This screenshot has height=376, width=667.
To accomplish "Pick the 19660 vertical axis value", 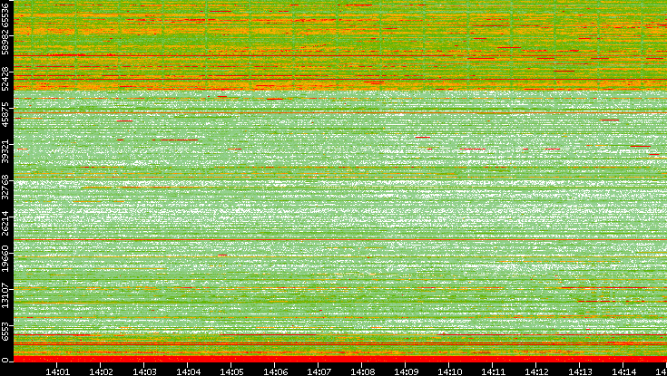I will click(x=5, y=259).
